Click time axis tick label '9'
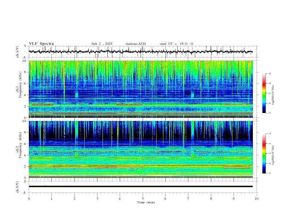 (234, 199)
